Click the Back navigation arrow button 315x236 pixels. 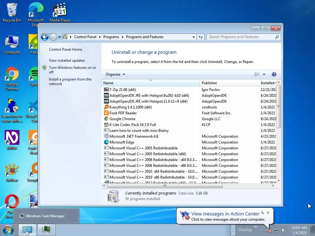tap(45, 37)
